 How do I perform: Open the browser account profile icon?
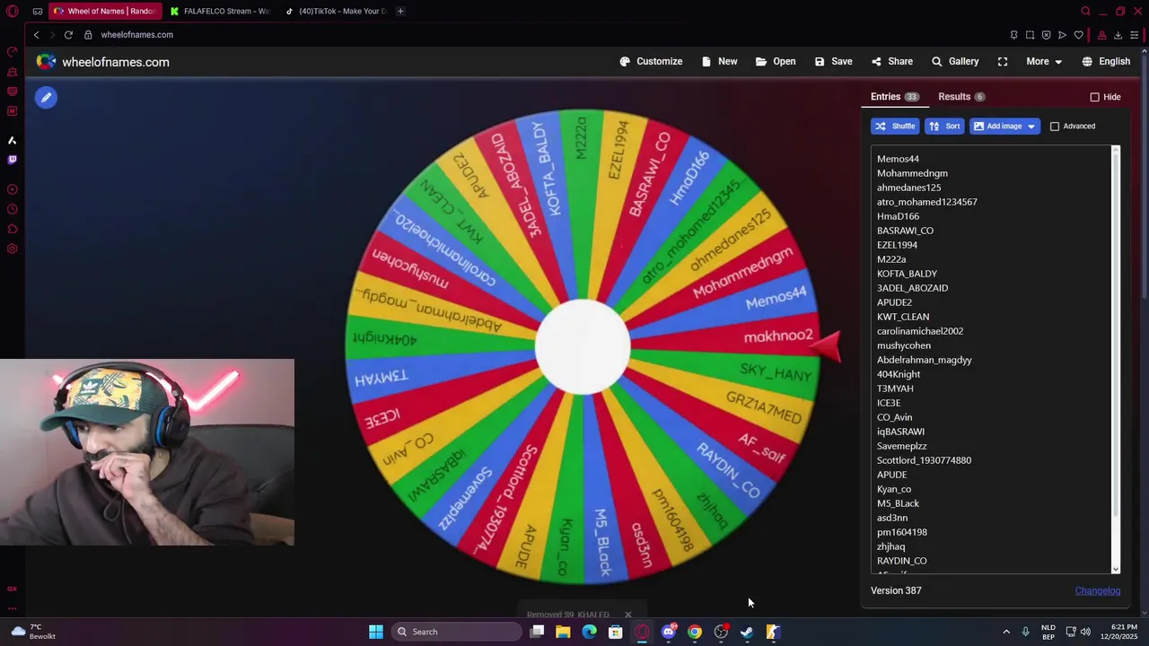(x=1101, y=35)
